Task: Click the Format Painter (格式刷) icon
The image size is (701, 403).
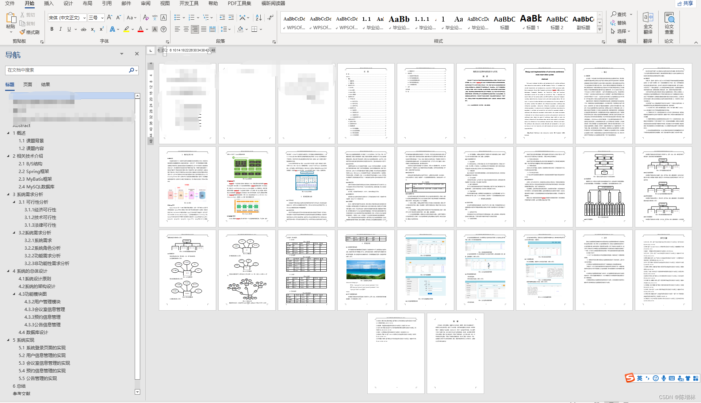Action: 23,32
